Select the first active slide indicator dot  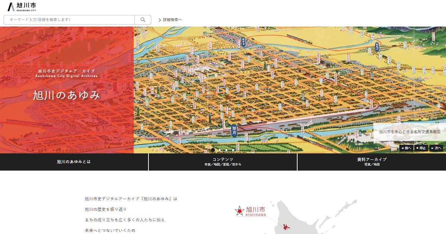click(213, 150)
